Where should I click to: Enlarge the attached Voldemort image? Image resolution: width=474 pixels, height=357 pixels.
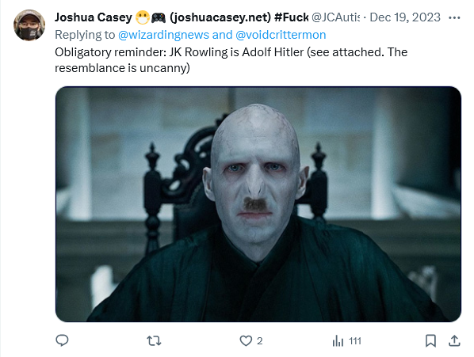258,204
